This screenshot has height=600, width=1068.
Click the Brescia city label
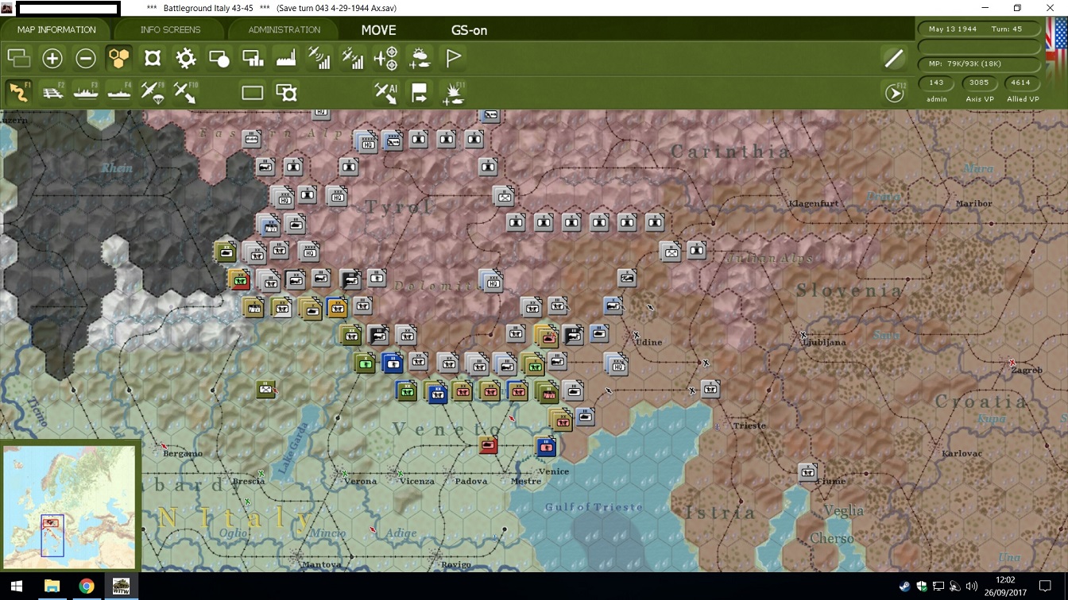[x=249, y=482]
